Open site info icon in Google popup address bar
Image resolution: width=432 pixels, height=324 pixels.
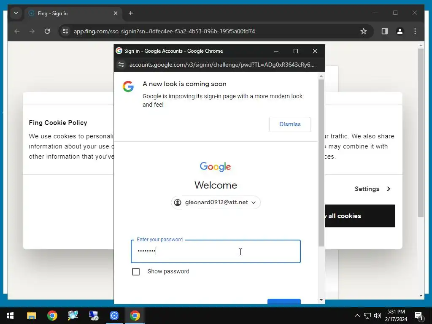(121, 65)
